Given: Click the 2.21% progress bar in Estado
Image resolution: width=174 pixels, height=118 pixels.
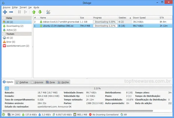Looking at the screenshot, I should (x=88, y=88).
